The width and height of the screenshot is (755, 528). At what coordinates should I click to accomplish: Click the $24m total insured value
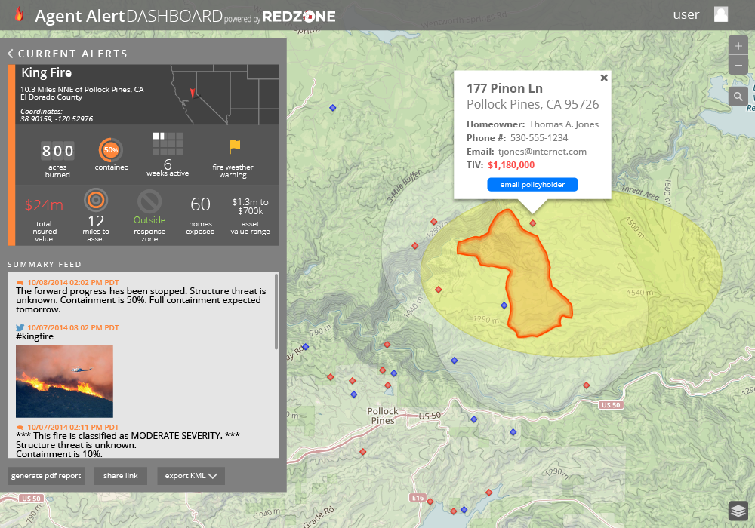pos(44,205)
